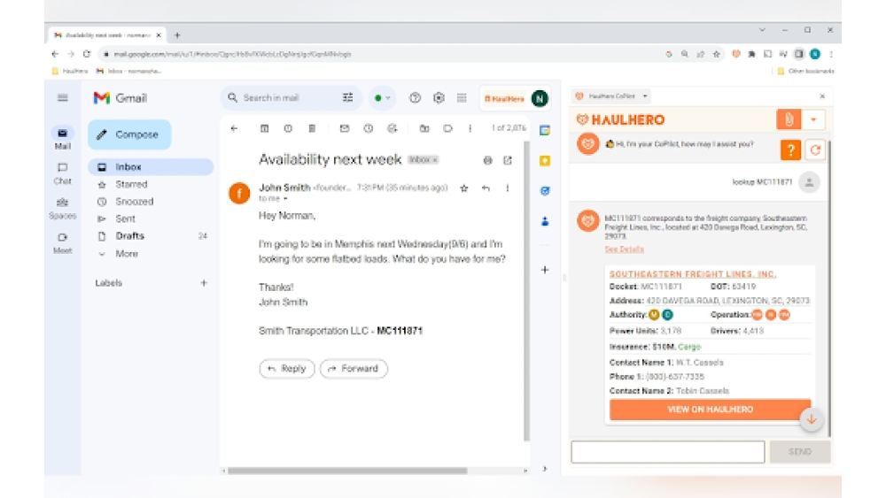Expand the More folders list

click(127, 254)
